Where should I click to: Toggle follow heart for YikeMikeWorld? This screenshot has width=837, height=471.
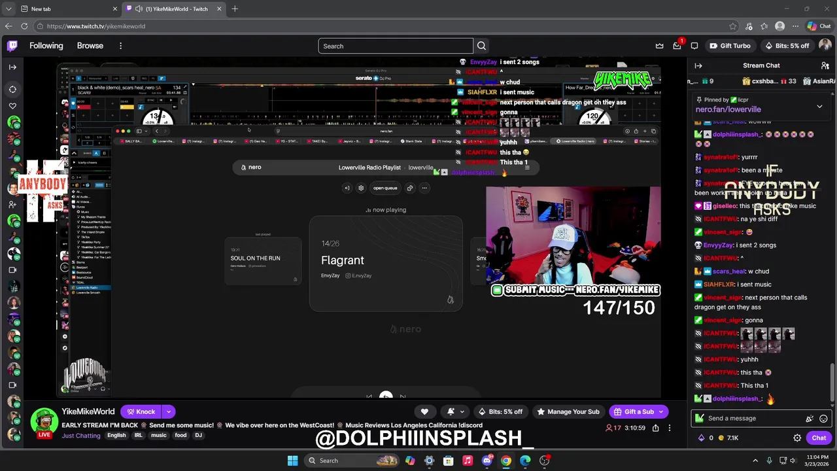pyautogui.click(x=424, y=411)
